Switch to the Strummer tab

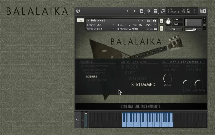(190, 62)
